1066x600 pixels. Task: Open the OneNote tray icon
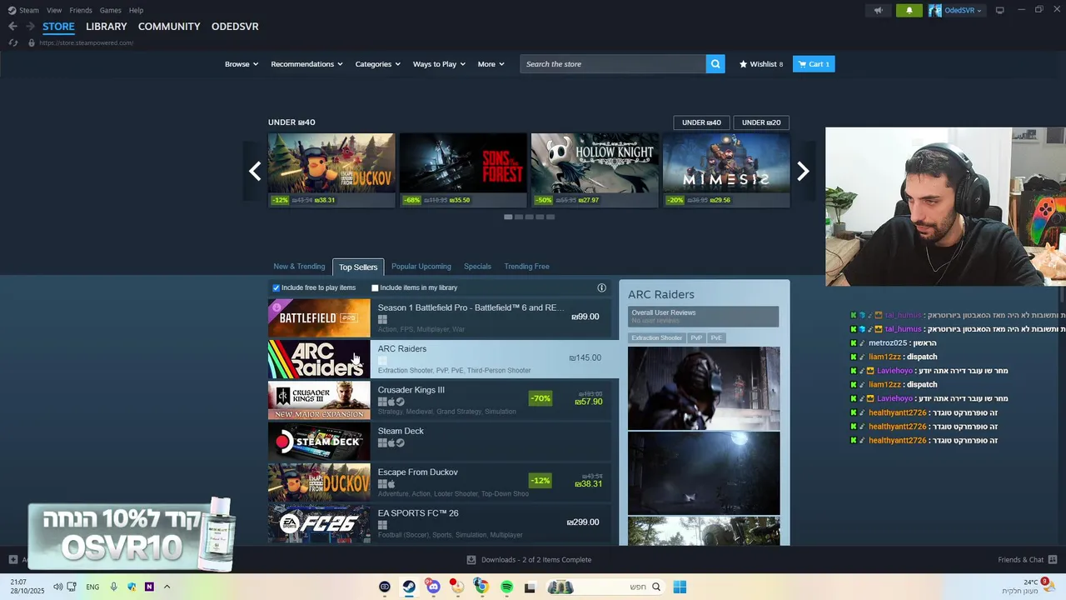(149, 587)
